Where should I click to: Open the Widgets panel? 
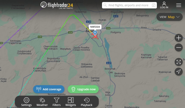(71, 102)
